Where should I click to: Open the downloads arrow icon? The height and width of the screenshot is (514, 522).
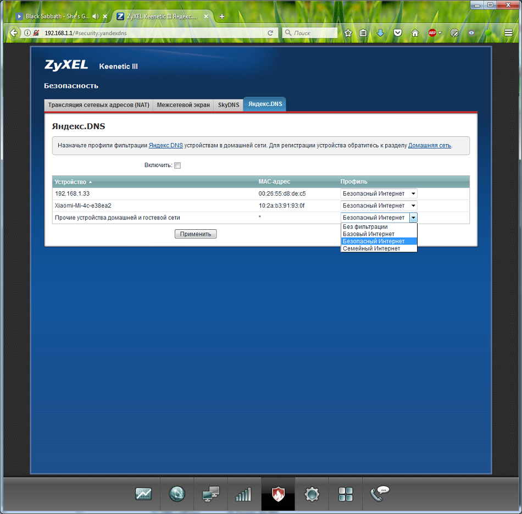380,32
